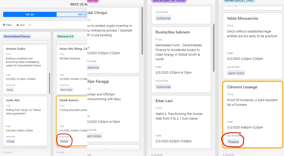Click the 3/3/2020 4:20pm-5:00pm time

coord(174,141)
